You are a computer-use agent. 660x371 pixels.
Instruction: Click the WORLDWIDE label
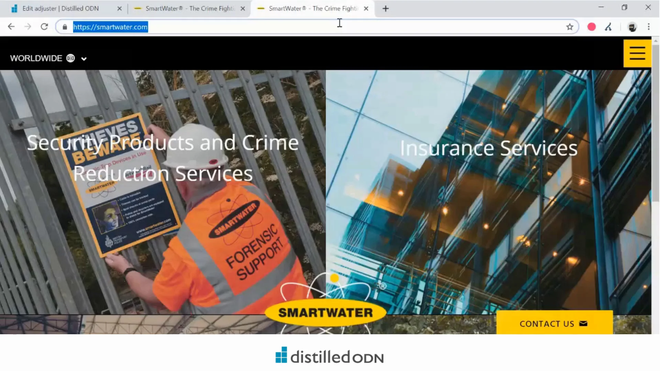pos(36,58)
